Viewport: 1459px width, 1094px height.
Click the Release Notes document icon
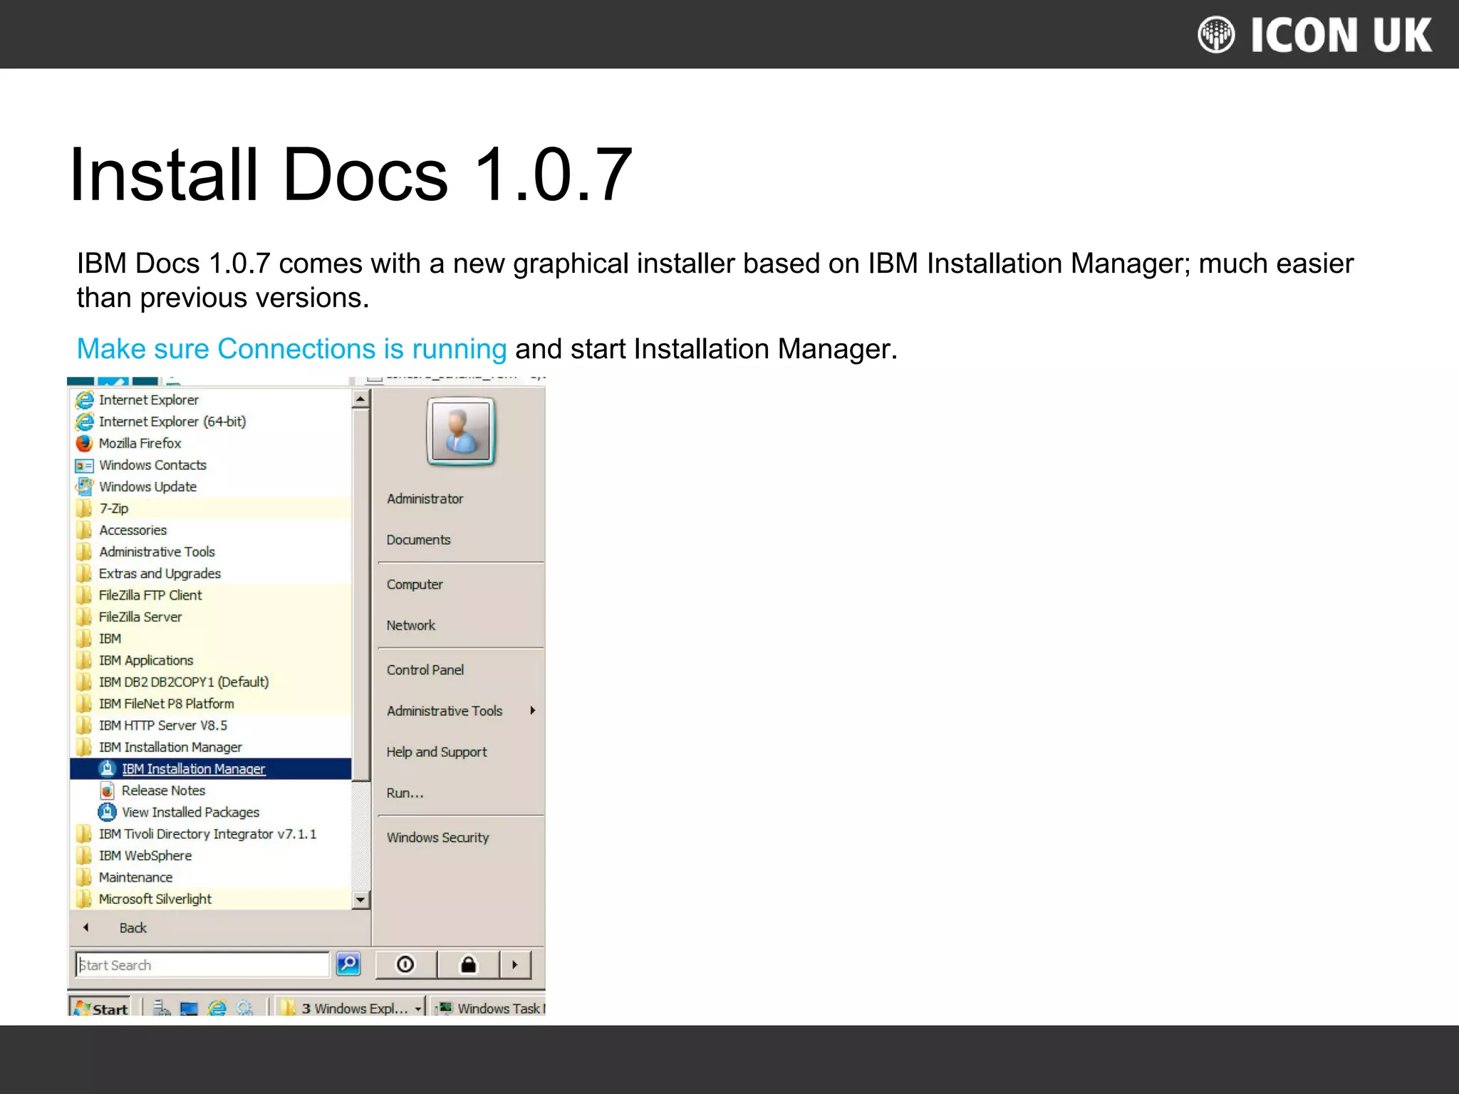click(107, 791)
